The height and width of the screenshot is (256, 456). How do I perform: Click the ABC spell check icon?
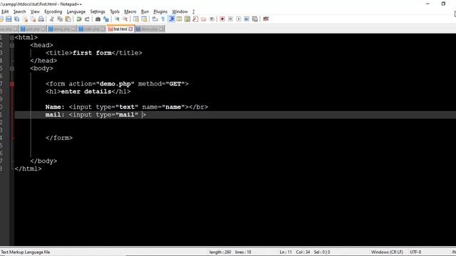coord(266,19)
